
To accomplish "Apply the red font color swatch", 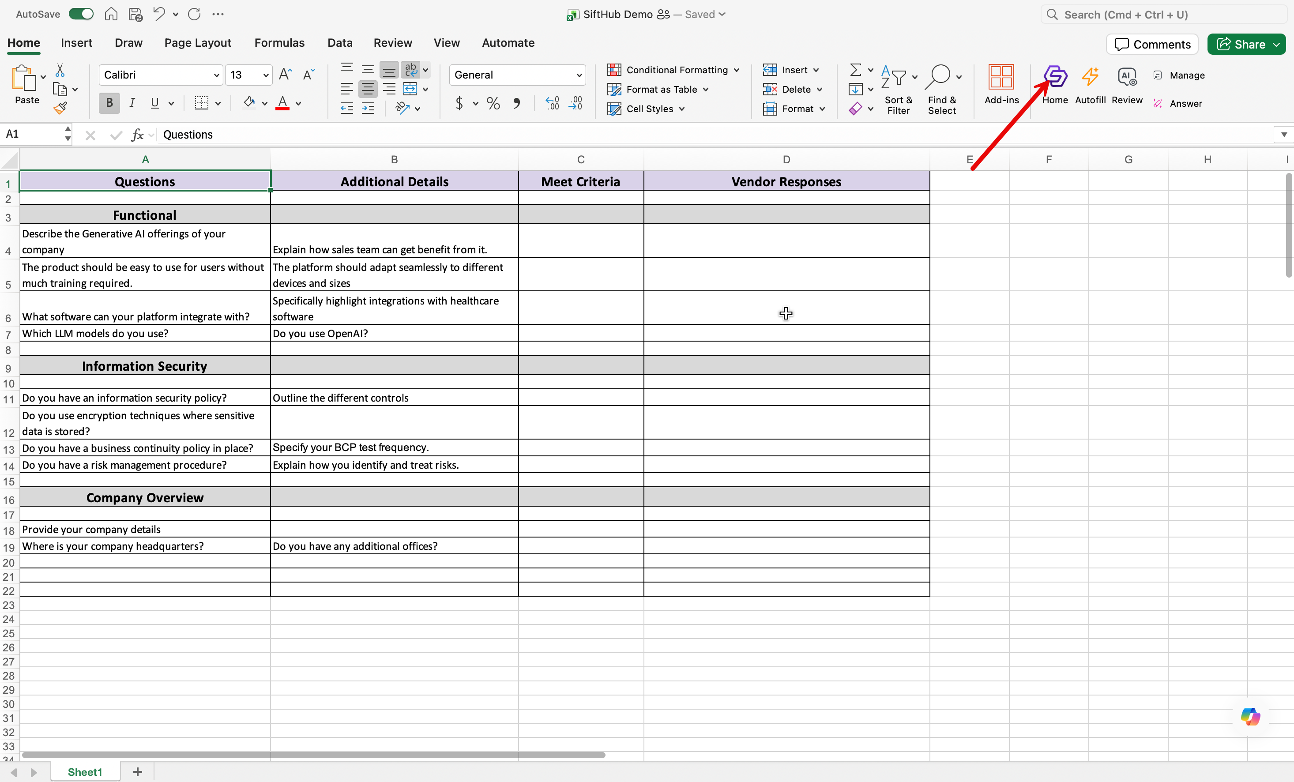I will pos(282,103).
